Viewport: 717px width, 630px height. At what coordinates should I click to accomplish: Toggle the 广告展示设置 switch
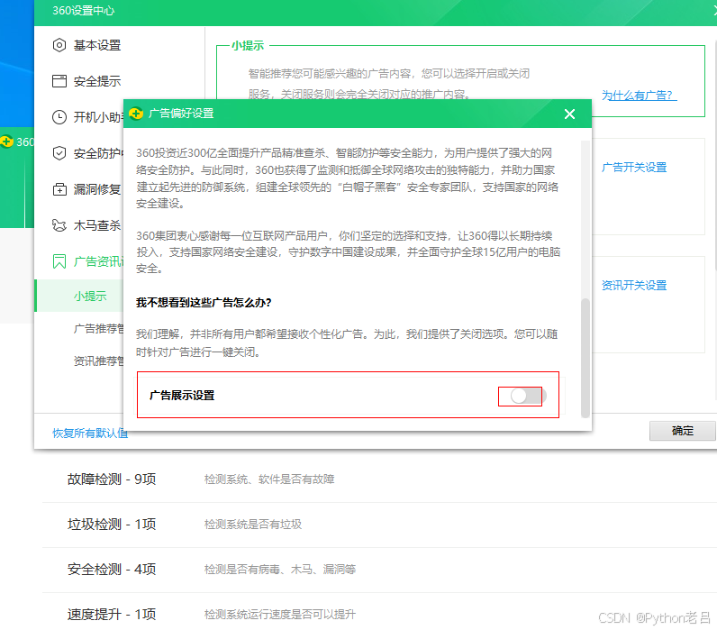pyautogui.click(x=527, y=396)
